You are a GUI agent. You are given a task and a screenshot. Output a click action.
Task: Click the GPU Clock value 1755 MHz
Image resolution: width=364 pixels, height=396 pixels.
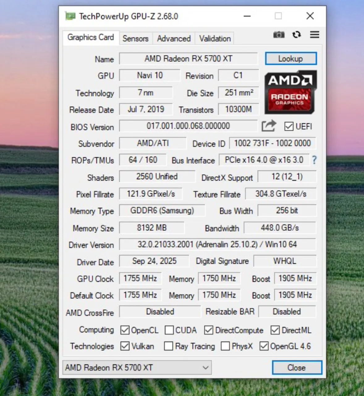[140, 278]
